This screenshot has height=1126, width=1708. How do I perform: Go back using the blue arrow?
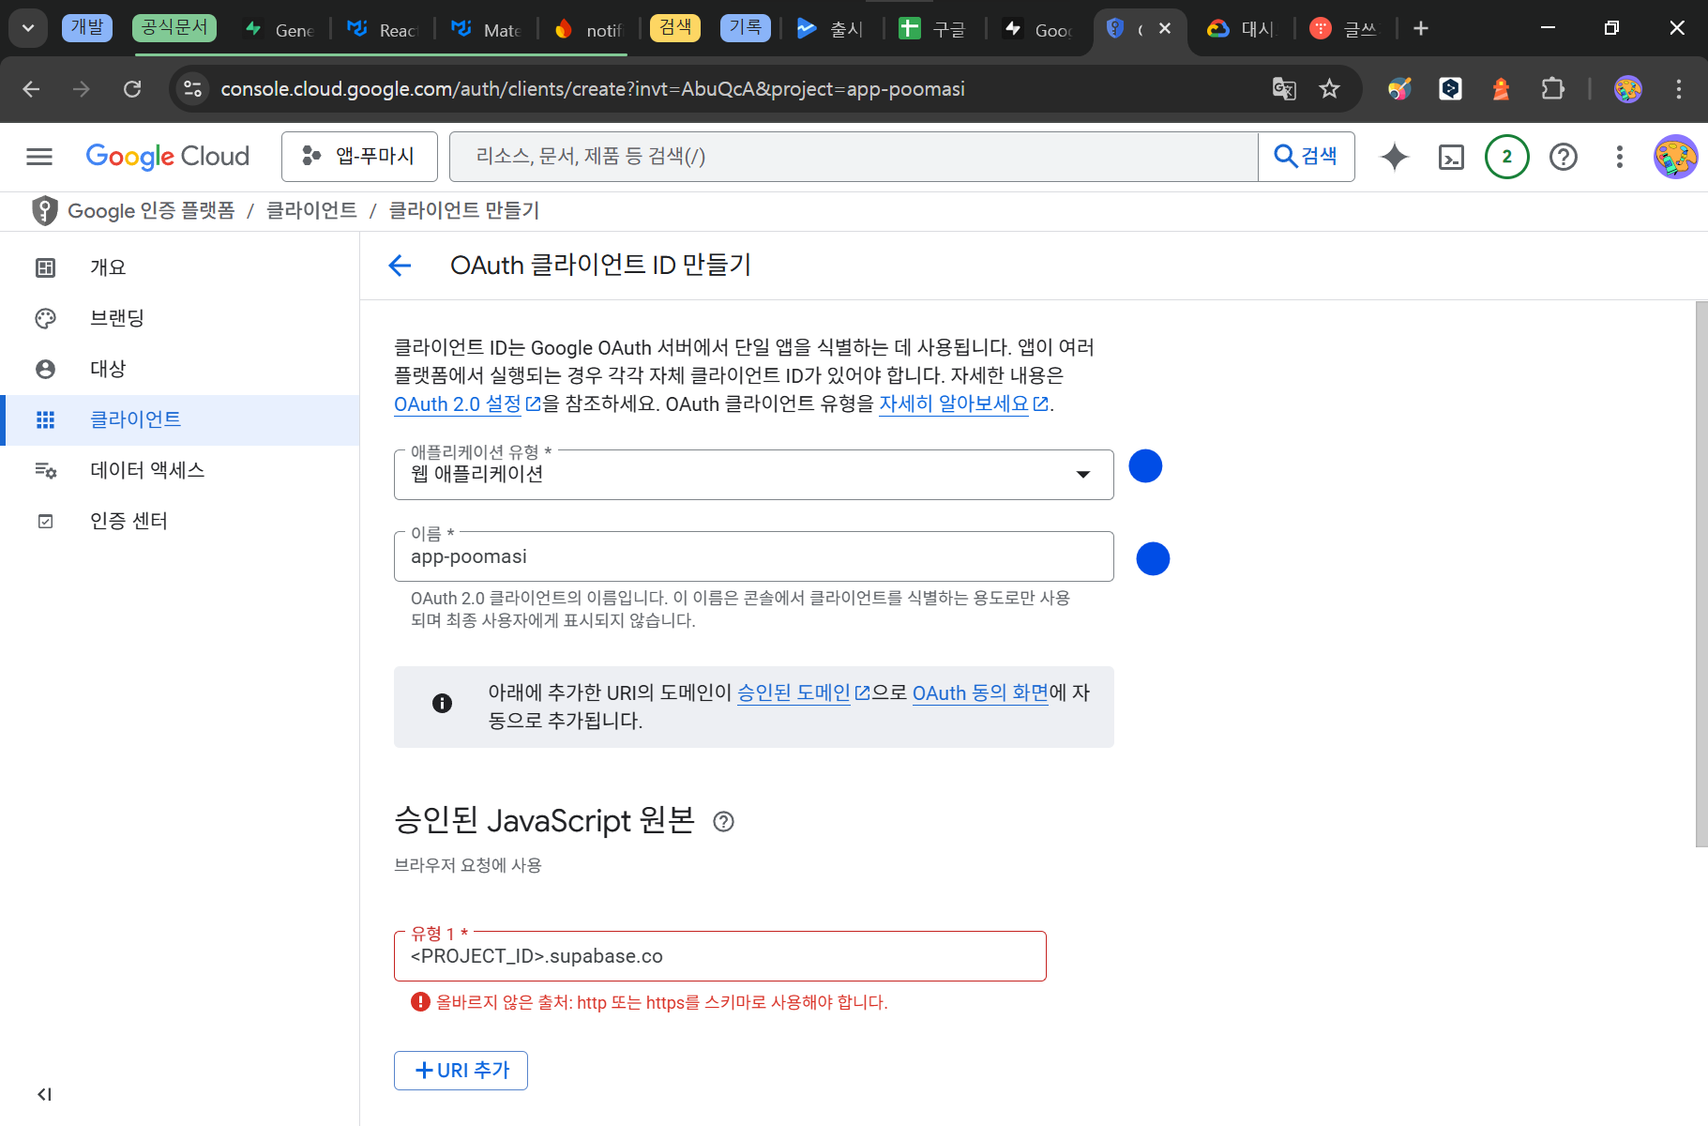tap(400, 266)
